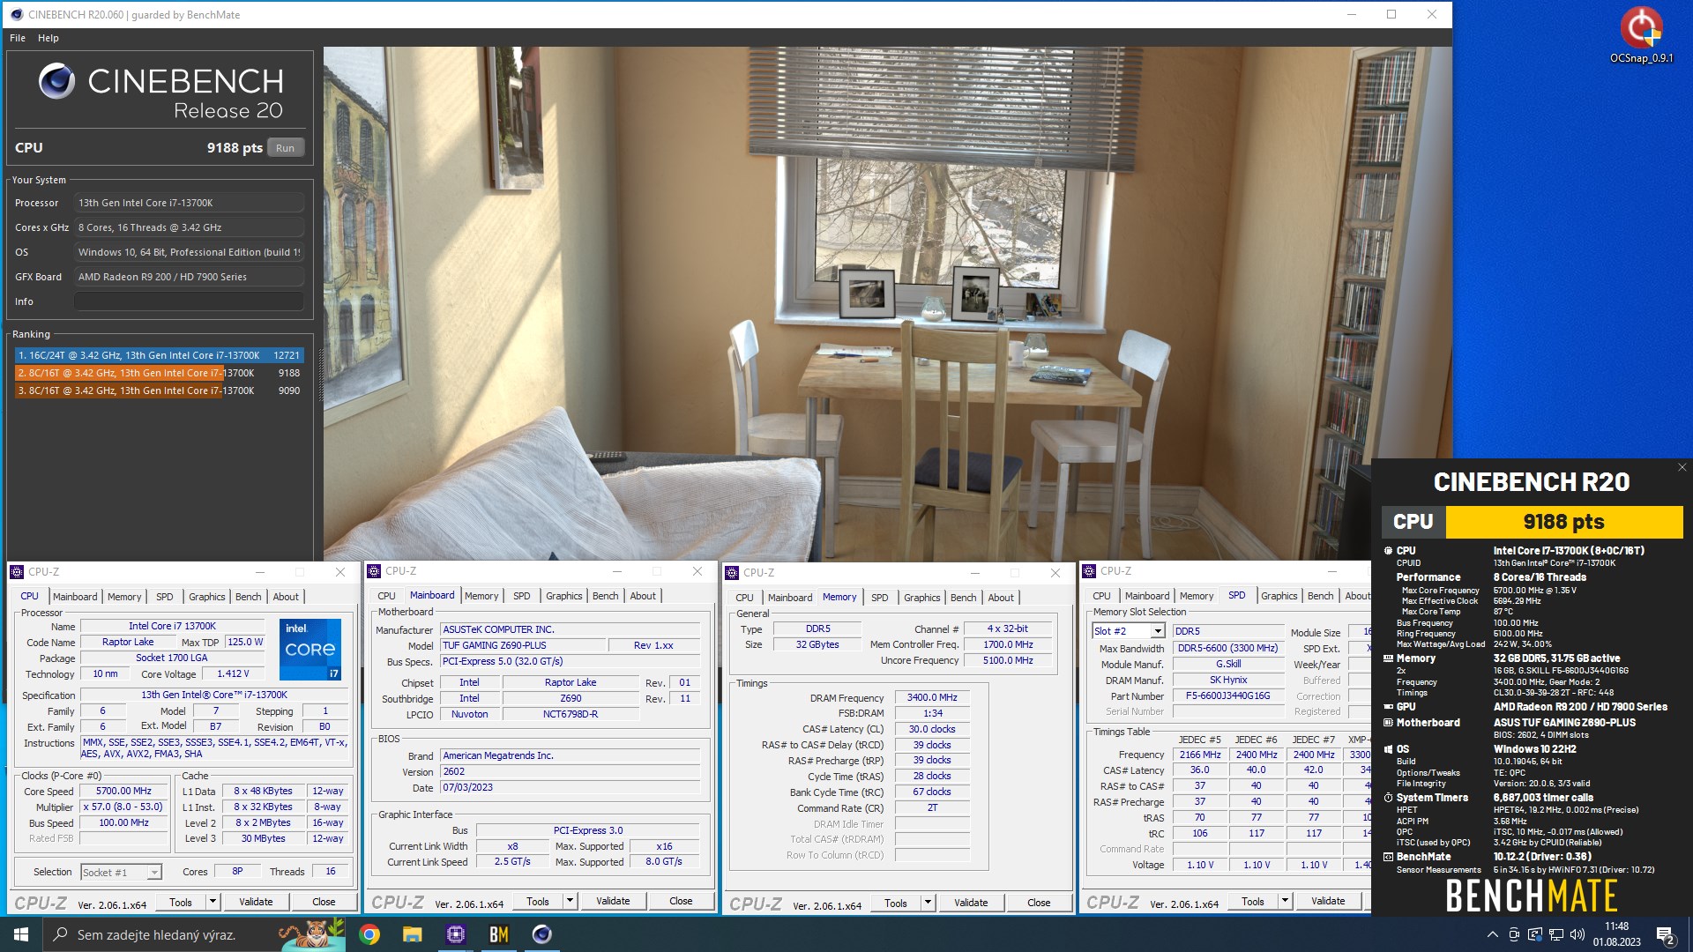Click the Info field in Cinebench
Image resolution: width=1693 pixels, height=952 pixels.
point(189,301)
